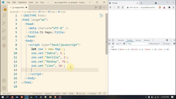Open the Extensions view in activity bar

(4, 38)
